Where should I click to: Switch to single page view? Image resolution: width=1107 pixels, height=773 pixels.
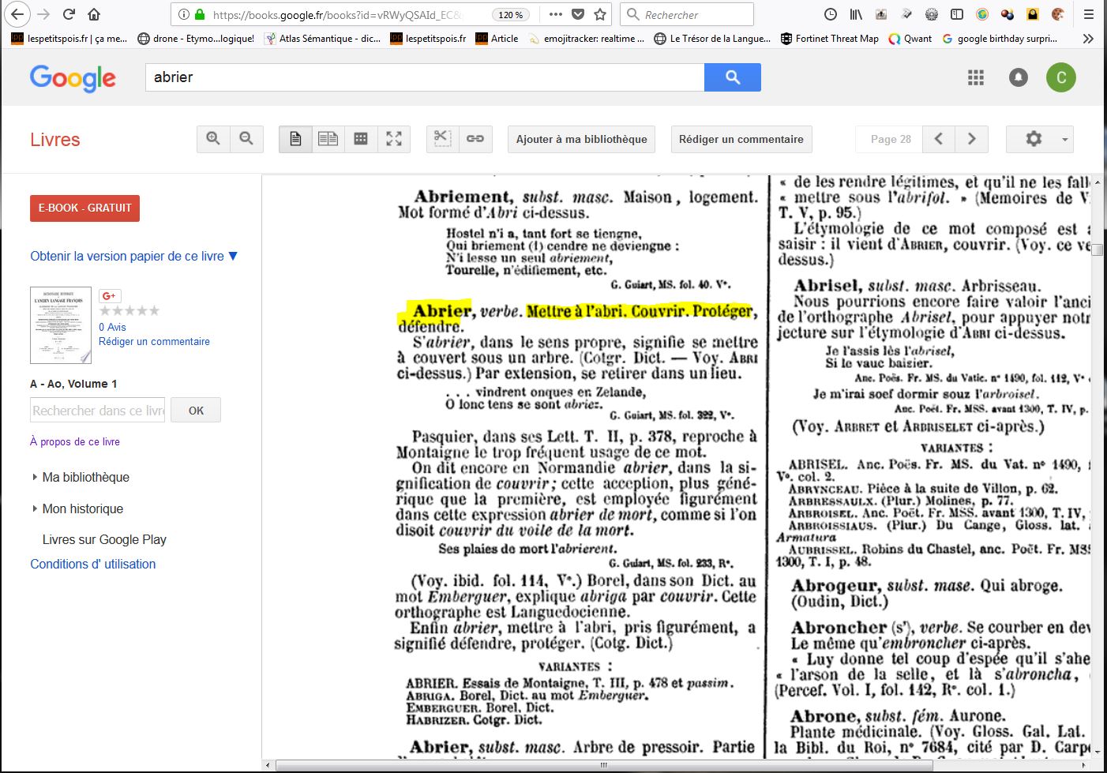coord(295,139)
